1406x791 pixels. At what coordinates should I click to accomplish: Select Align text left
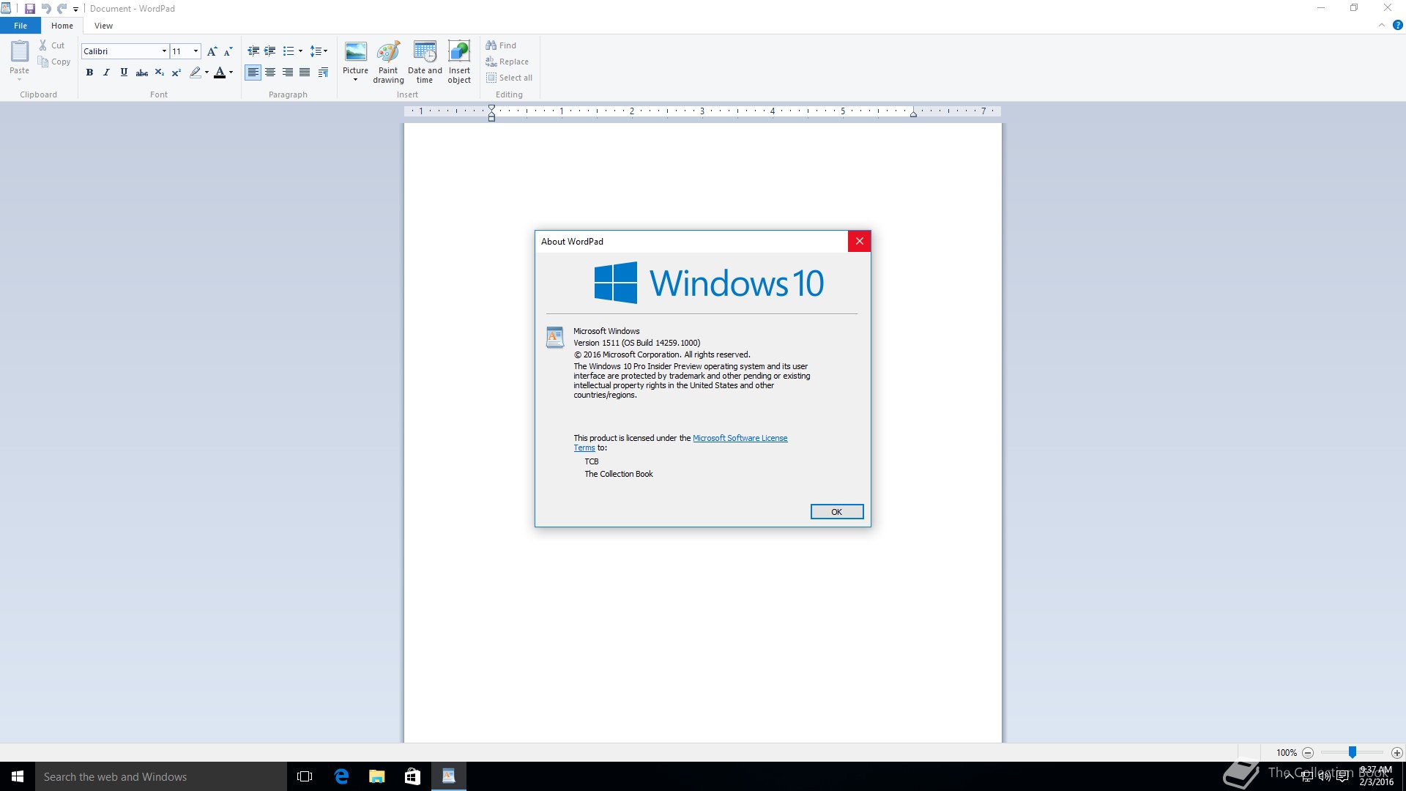253,73
